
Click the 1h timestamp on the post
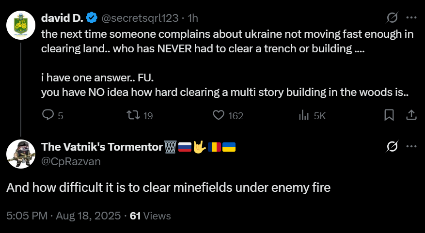pos(193,18)
